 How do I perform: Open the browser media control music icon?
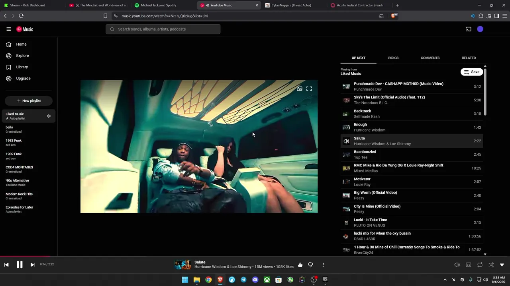tap(489, 16)
